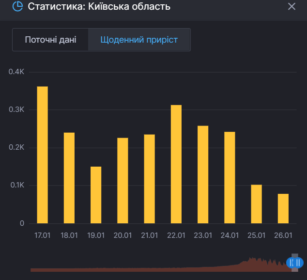Click the 19.01 bar in chart
This screenshot has height=280, width=307.
96,195
